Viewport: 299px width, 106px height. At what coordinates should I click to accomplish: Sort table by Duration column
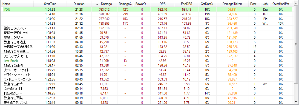(x=79, y=4)
